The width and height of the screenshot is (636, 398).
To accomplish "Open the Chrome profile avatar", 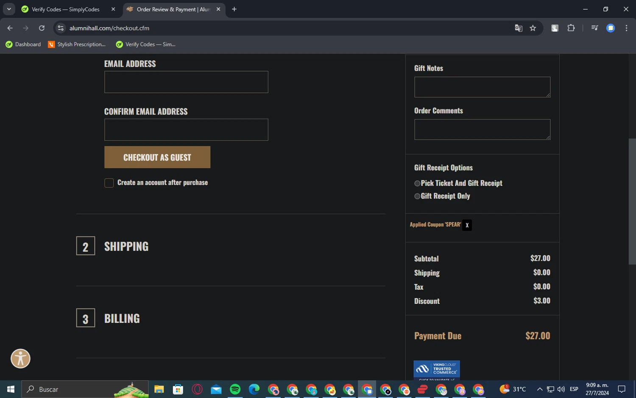I will (611, 28).
